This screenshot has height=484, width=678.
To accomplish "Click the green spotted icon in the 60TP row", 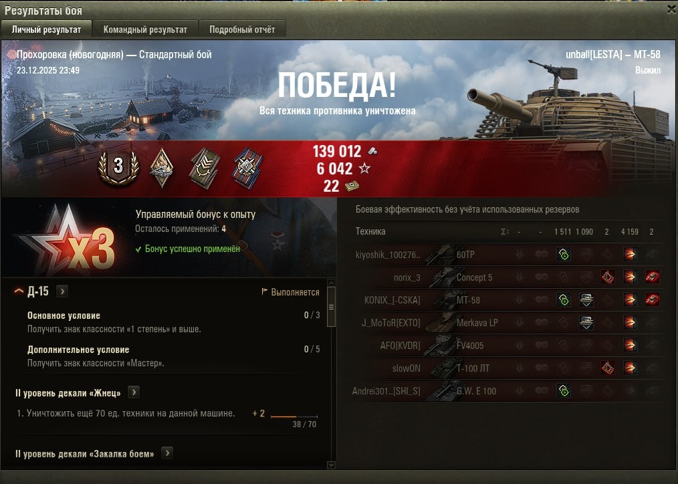I will click(564, 254).
